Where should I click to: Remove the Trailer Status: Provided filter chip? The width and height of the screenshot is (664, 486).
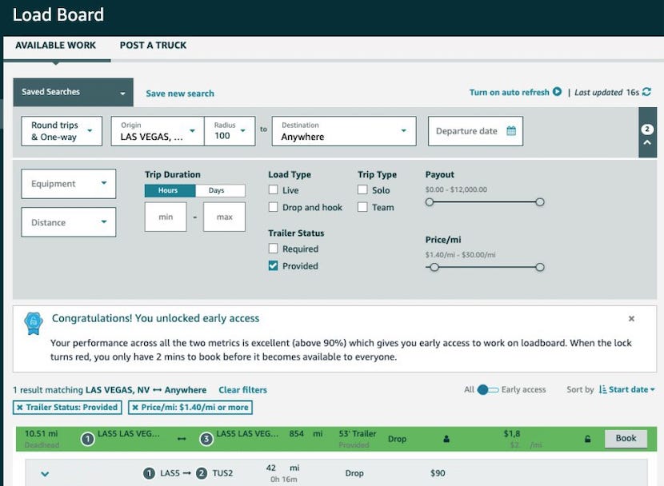19,408
